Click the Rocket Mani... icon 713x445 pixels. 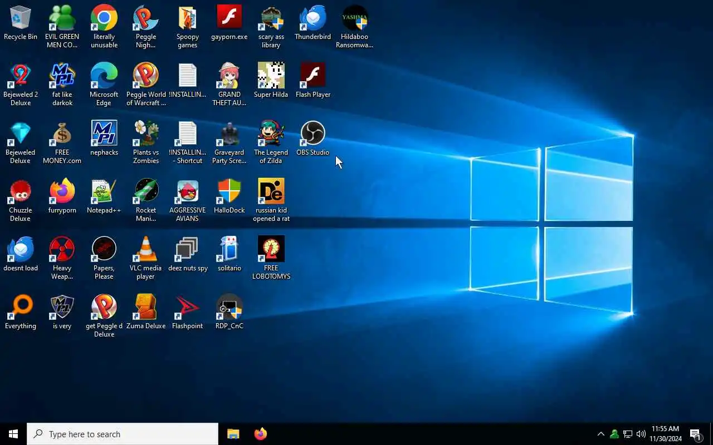pyautogui.click(x=146, y=200)
